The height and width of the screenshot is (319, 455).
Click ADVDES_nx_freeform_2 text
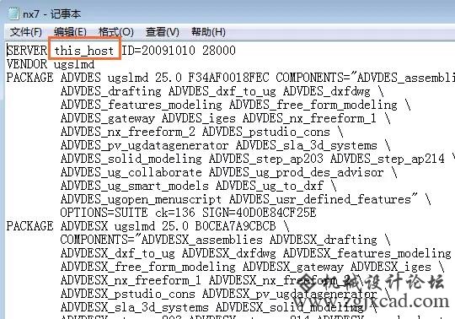click(128, 132)
